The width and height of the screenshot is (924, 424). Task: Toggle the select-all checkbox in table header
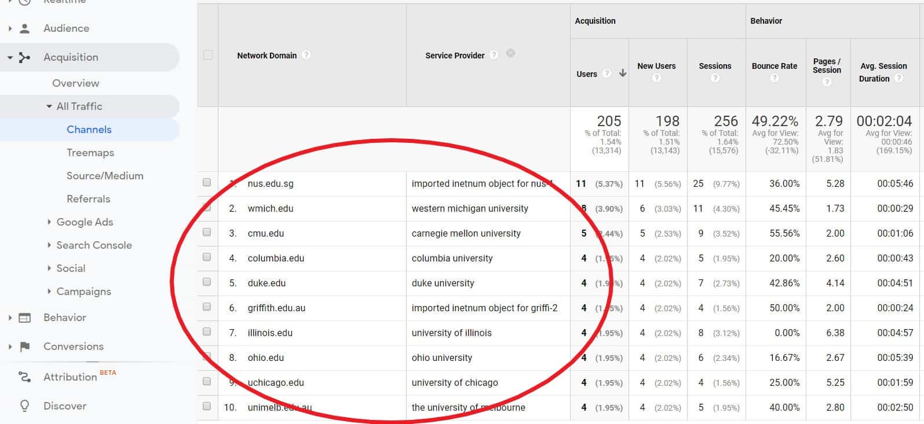pos(207,55)
